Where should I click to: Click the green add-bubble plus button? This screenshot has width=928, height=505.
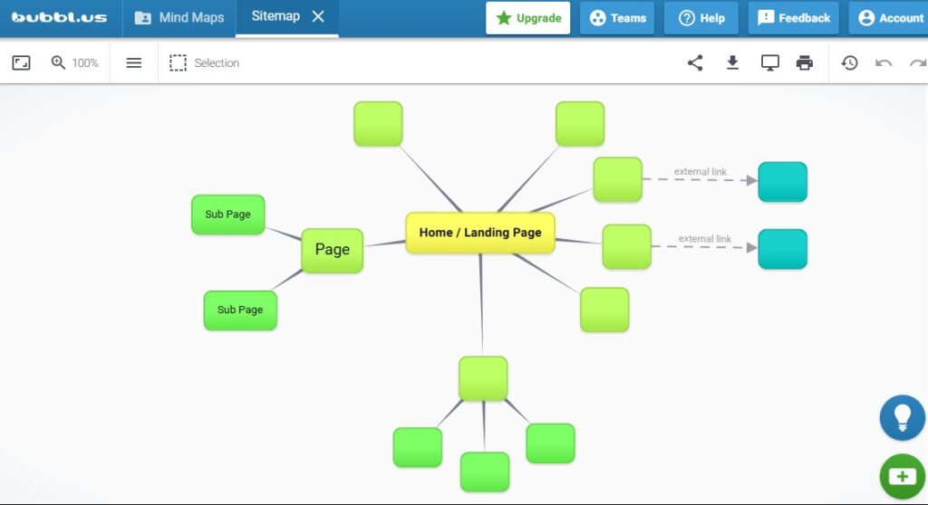point(902,476)
